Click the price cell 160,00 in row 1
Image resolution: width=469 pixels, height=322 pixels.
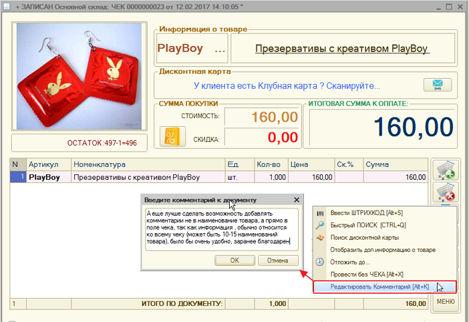point(311,177)
